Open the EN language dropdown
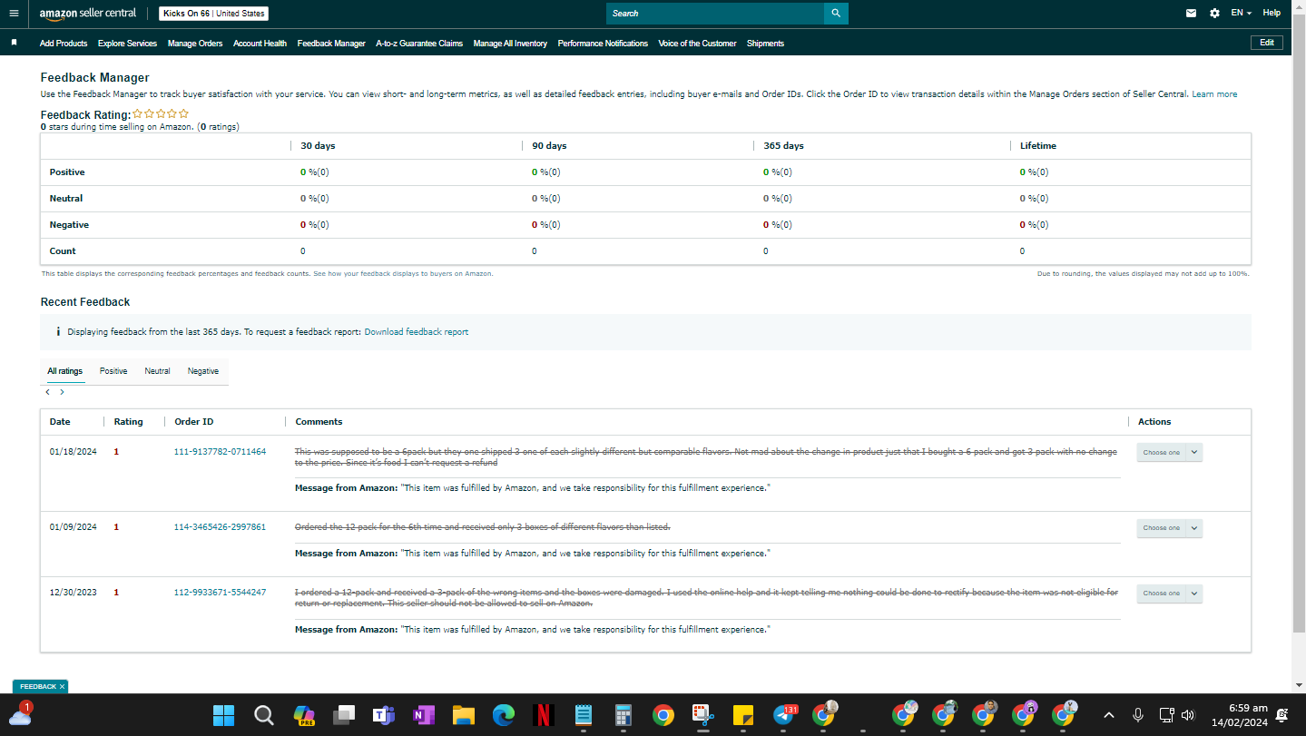 (1241, 14)
